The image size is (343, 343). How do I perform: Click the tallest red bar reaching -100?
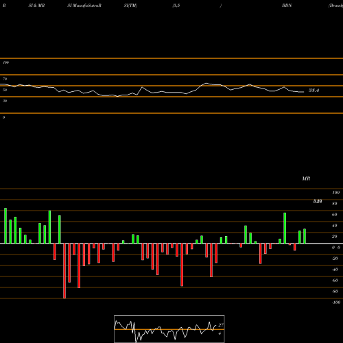[64, 271]
